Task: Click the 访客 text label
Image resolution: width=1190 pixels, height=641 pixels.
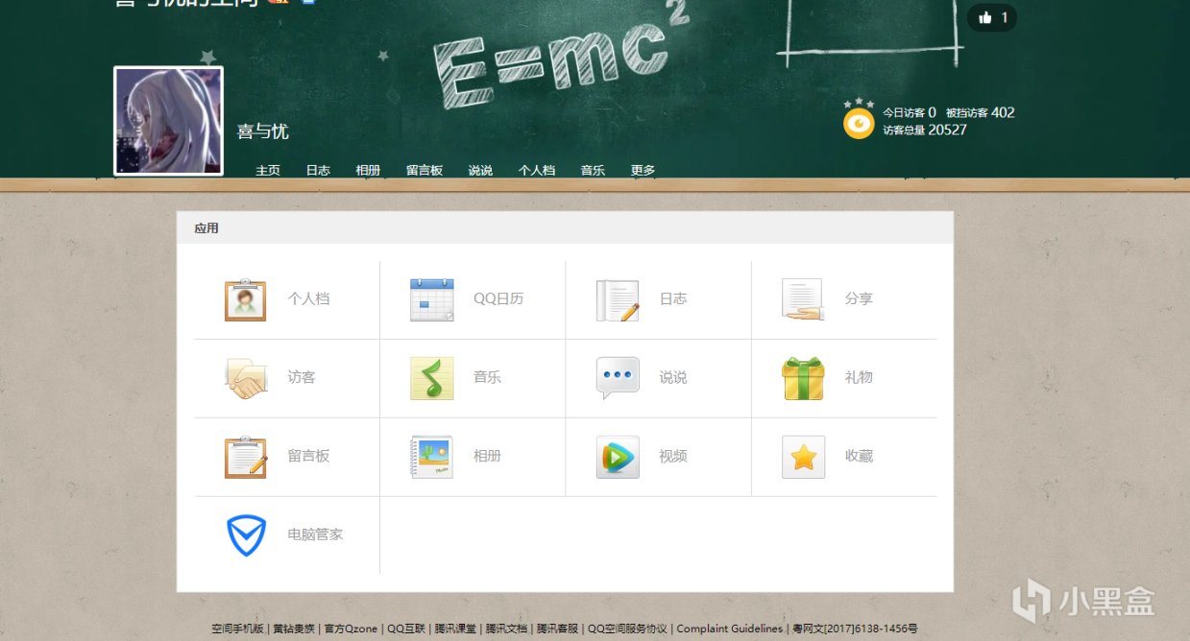Action: [302, 377]
